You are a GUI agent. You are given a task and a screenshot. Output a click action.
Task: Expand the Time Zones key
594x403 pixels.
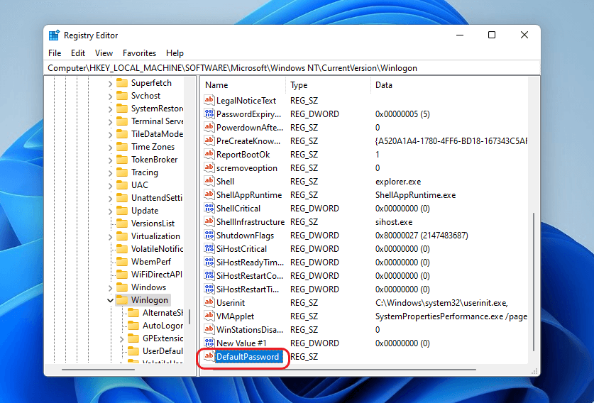tap(110, 148)
